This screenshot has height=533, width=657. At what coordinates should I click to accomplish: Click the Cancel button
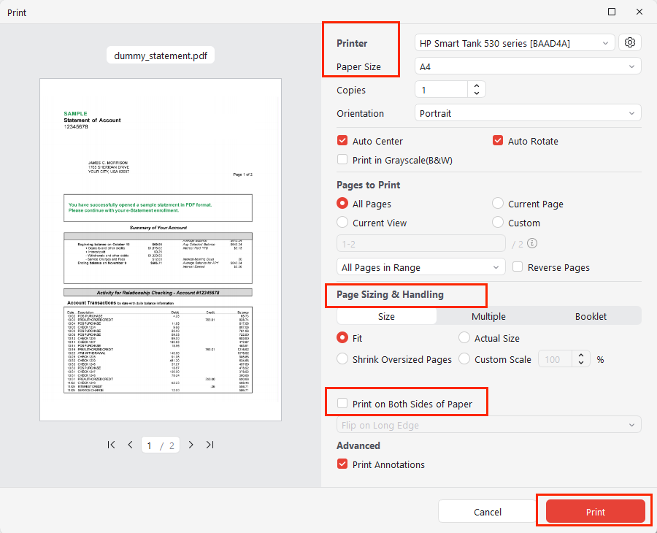click(x=488, y=511)
